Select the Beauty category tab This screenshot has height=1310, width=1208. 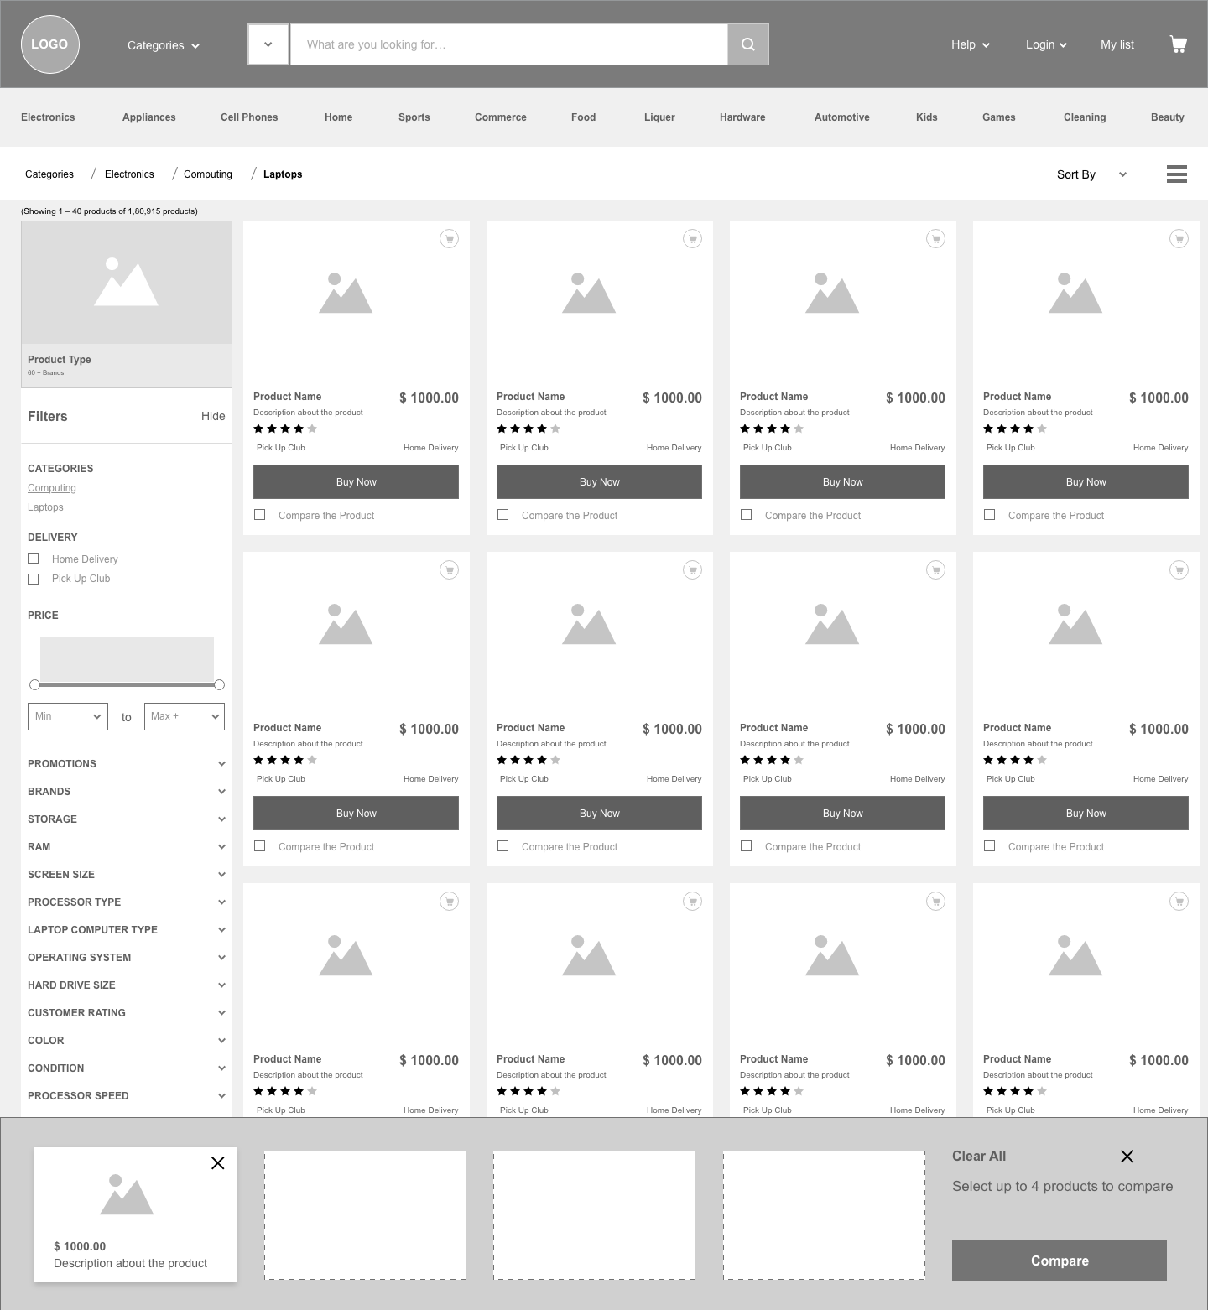pos(1168,117)
